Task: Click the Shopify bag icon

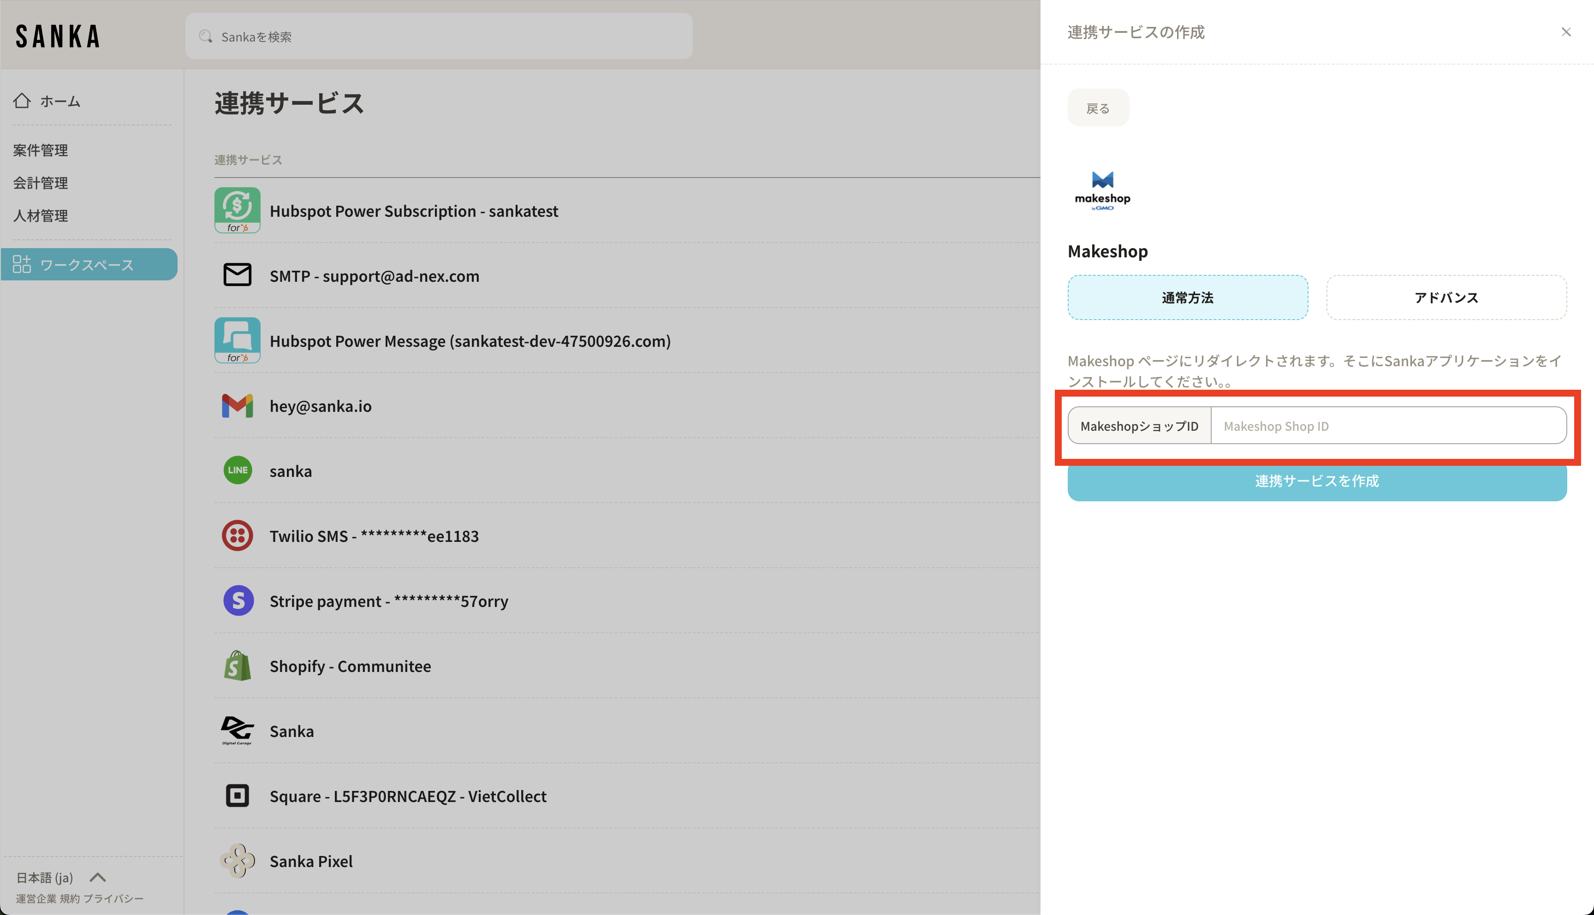Action: point(237,665)
